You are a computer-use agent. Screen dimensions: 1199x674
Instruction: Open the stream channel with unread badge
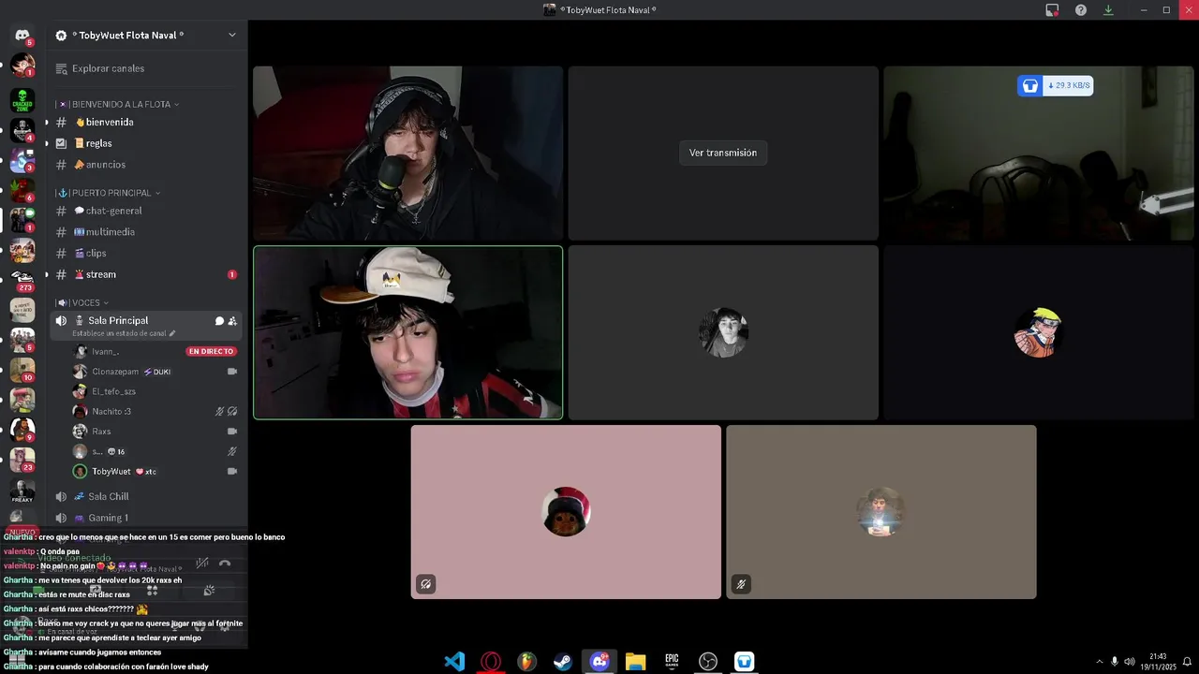point(145,274)
